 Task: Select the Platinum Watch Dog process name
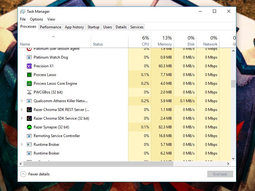pos(51,57)
